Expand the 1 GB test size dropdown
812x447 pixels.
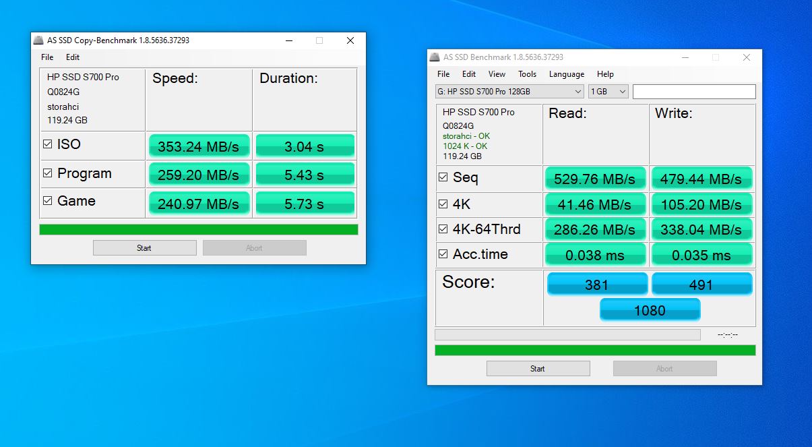pyautogui.click(x=608, y=92)
